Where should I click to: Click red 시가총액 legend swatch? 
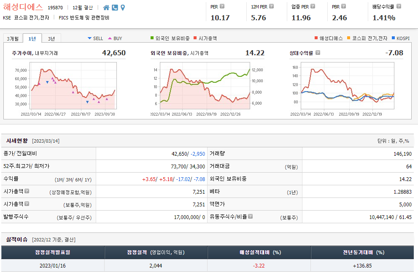[x=195, y=38]
